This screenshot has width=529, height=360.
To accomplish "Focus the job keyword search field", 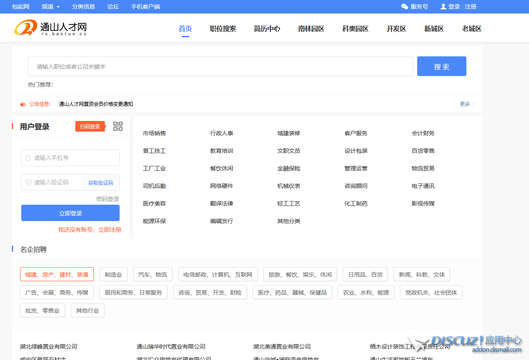I will point(221,66).
